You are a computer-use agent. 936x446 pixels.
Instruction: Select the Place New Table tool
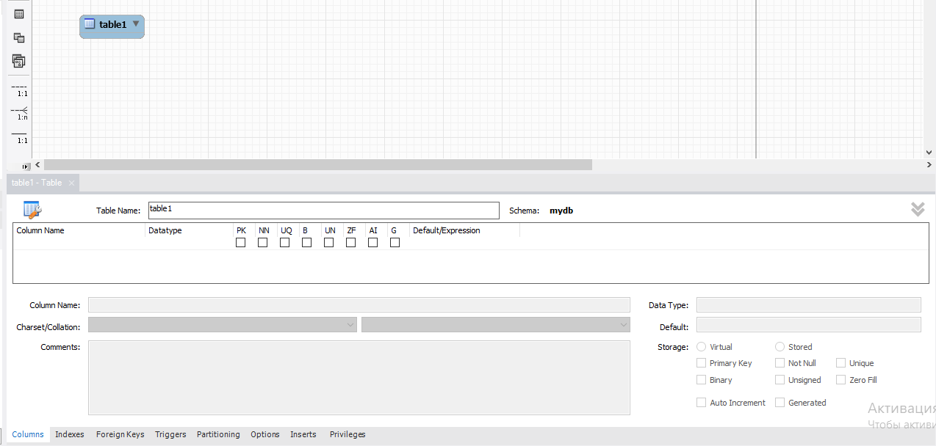pyautogui.click(x=19, y=14)
